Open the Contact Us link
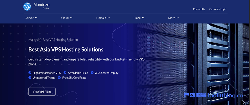The height and width of the screenshot is (105, 250). click(199, 9)
